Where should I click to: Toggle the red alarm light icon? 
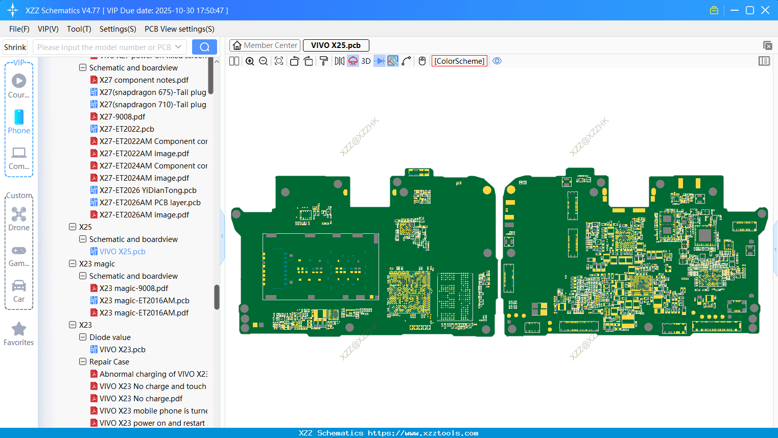pyautogui.click(x=353, y=61)
